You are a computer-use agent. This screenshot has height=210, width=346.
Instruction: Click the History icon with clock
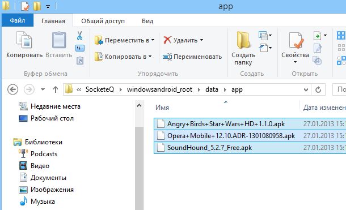317,61
